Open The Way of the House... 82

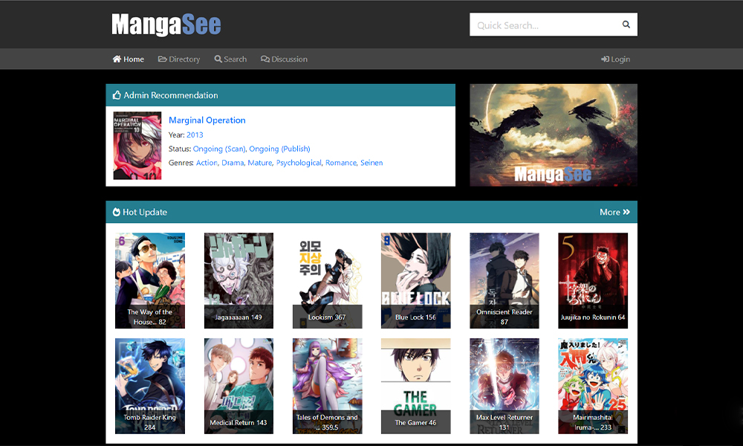(150, 280)
